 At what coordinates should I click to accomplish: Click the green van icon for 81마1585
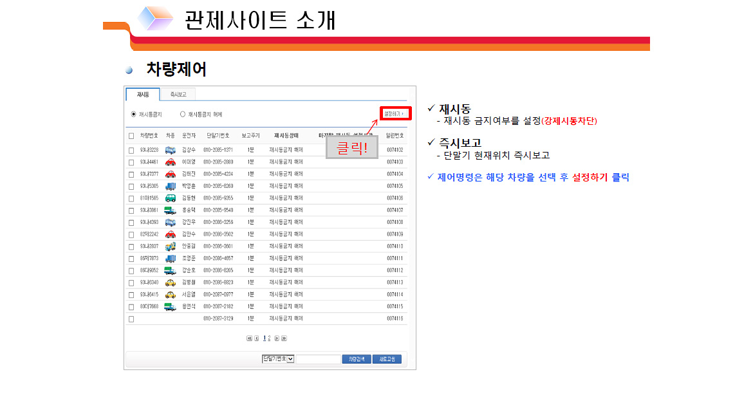click(x=170, y=198)
